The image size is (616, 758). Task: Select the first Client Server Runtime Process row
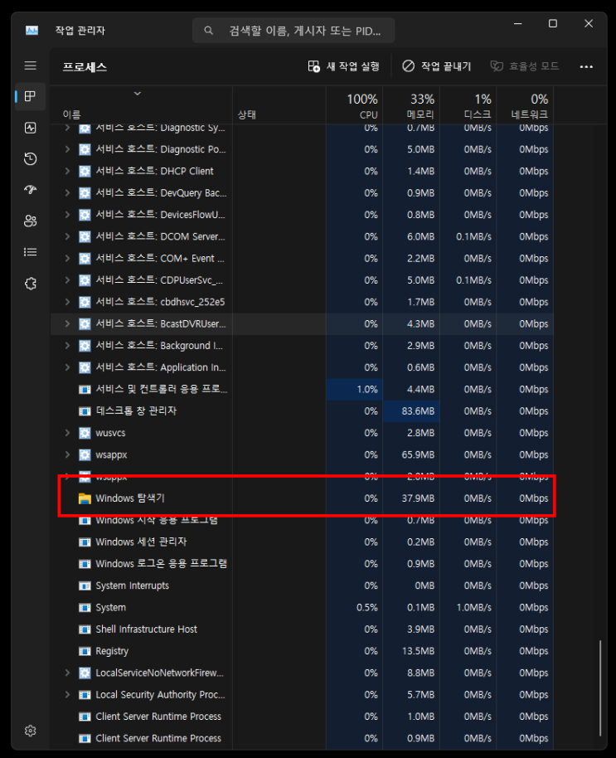(302, 717)
